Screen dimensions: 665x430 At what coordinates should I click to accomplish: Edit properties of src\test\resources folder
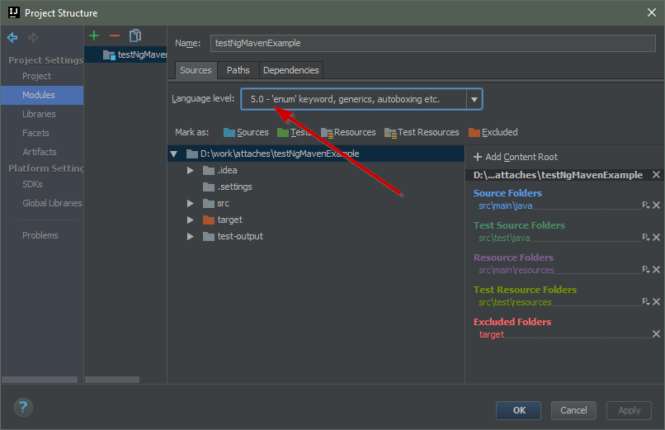click(645, 302)
